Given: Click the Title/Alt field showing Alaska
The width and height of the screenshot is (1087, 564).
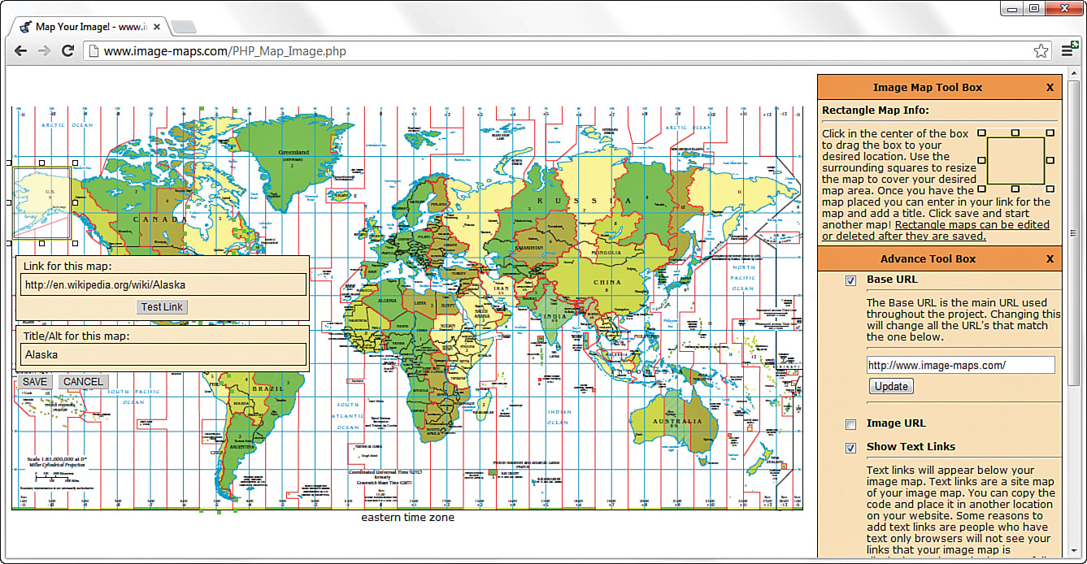Looking at the screenshot, I should tap(162, 354).
